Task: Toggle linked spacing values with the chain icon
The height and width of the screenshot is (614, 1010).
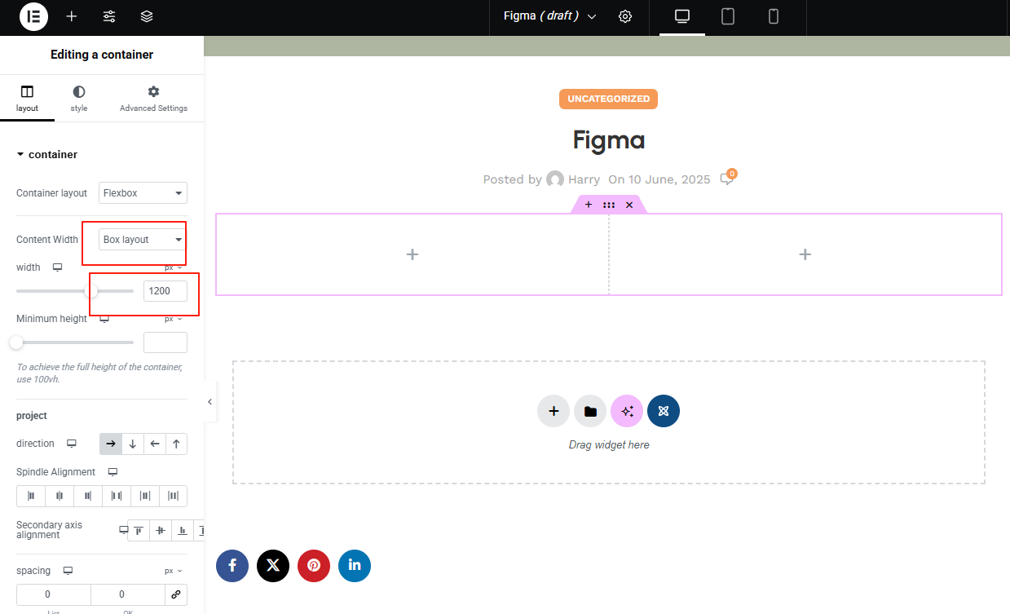Action: point(176,594)
